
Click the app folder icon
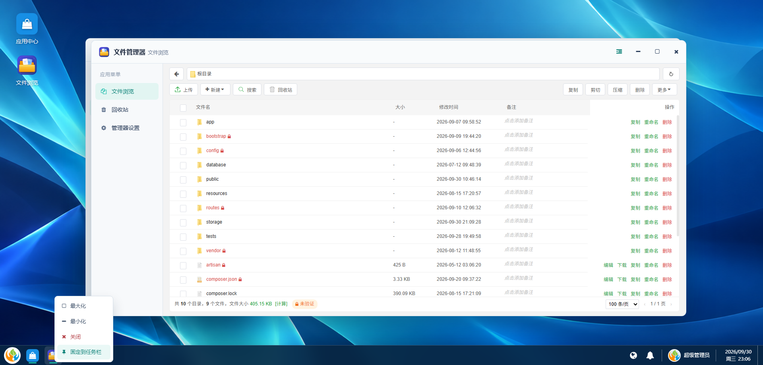199,122
